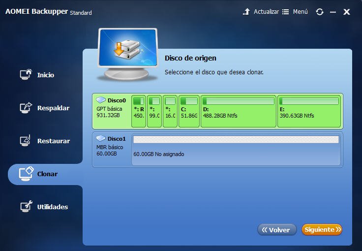
Task: Minimize the AOMEI Backupper window
Action: click(x=333, y=12)
